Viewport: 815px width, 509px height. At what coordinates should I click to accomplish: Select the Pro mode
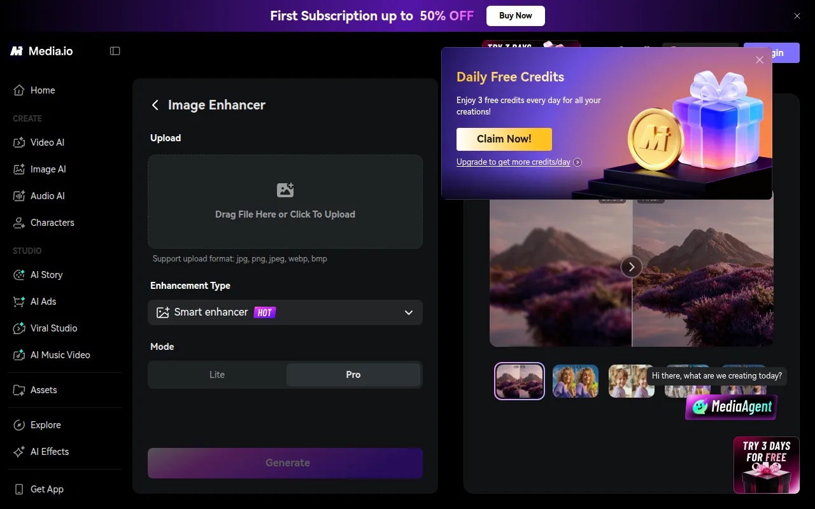pos(353,375)
